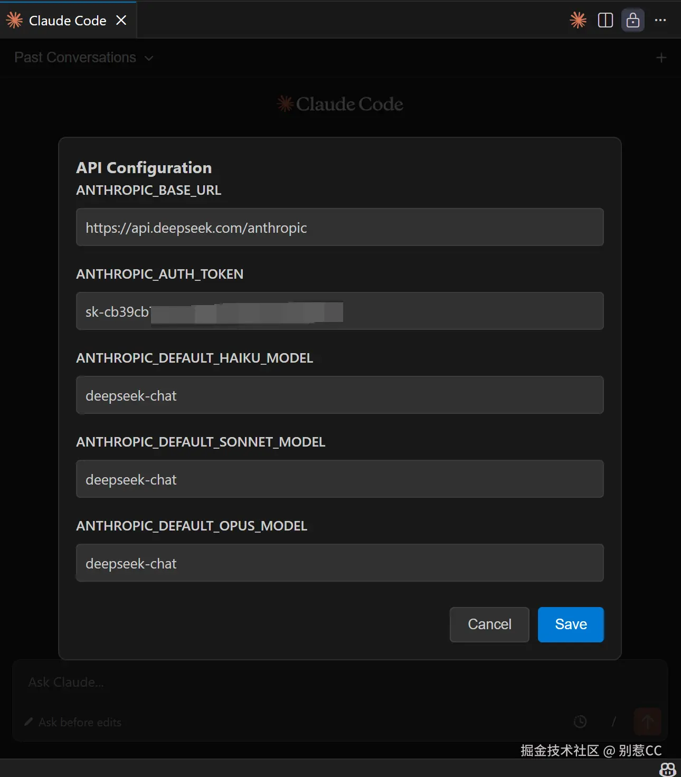Click the slash command icon
Screen dimensions: 681x777
[x=613, y=722]
